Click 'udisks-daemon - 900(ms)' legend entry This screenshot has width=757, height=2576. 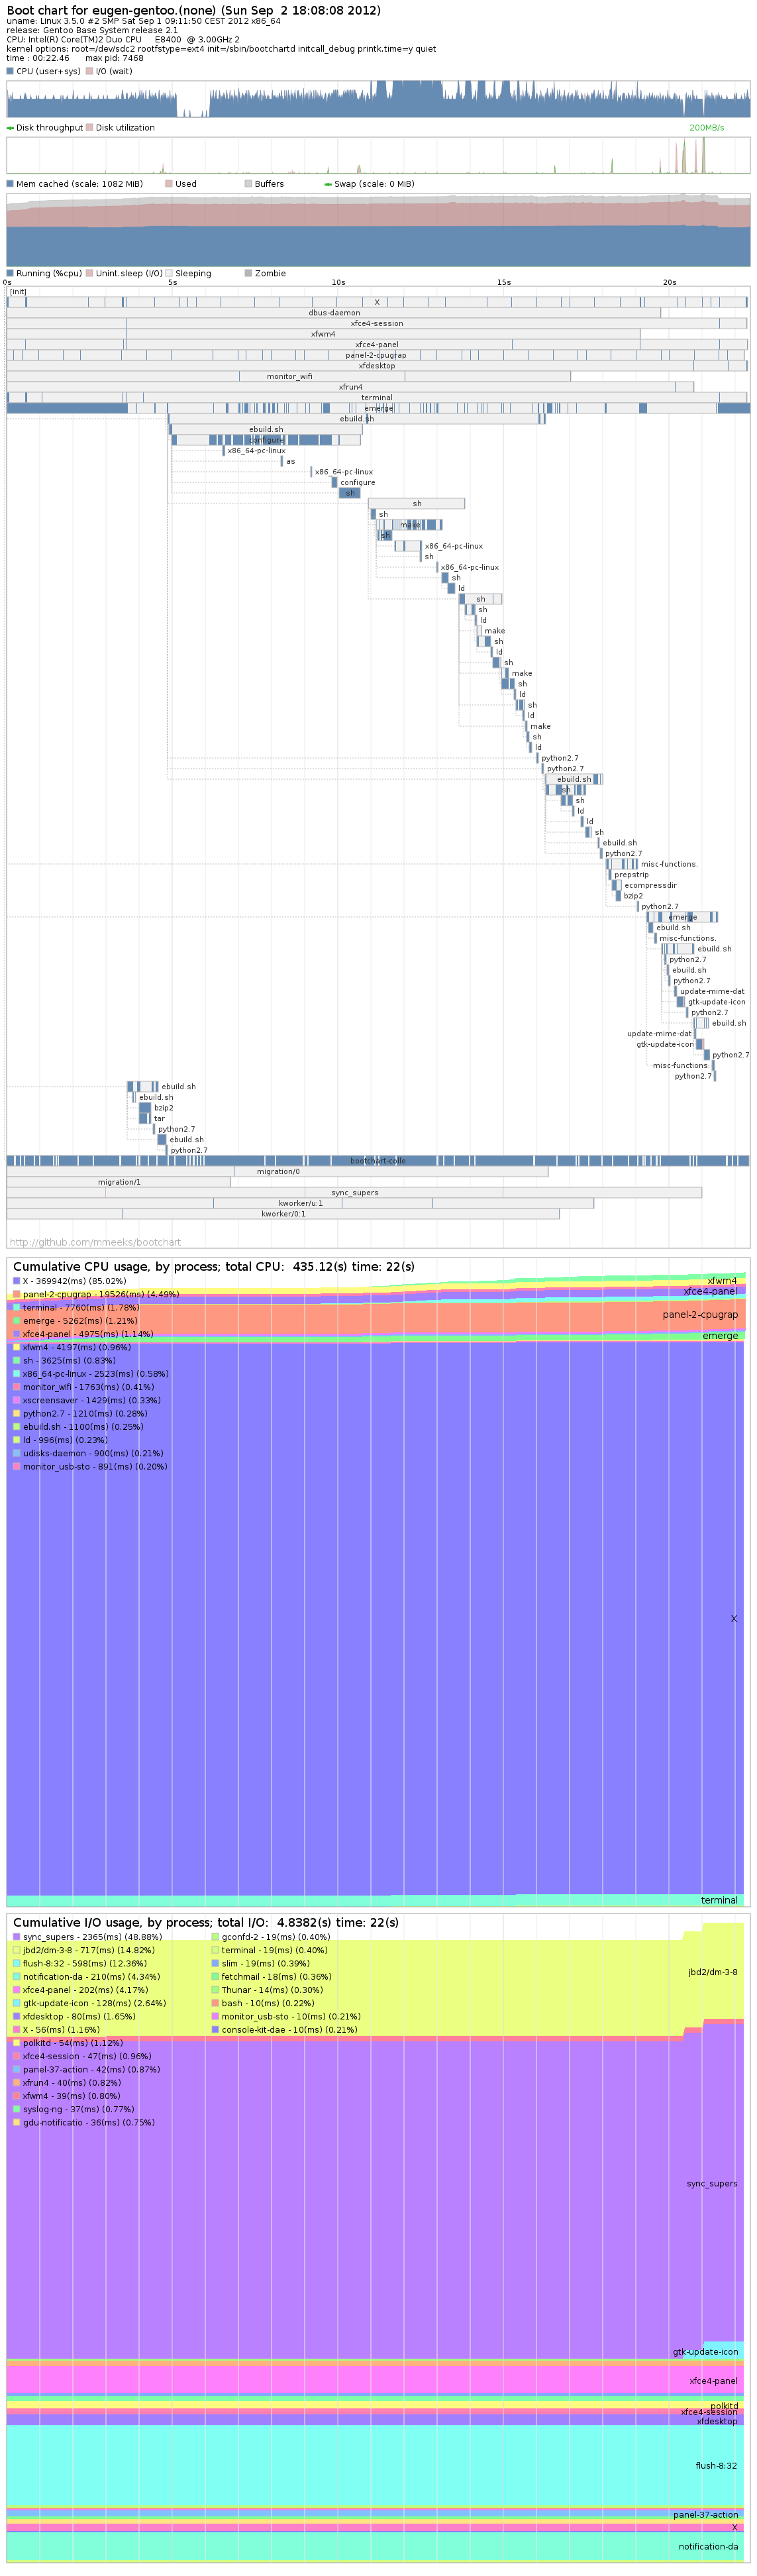pyautogui.click(x=87, y=1453)
